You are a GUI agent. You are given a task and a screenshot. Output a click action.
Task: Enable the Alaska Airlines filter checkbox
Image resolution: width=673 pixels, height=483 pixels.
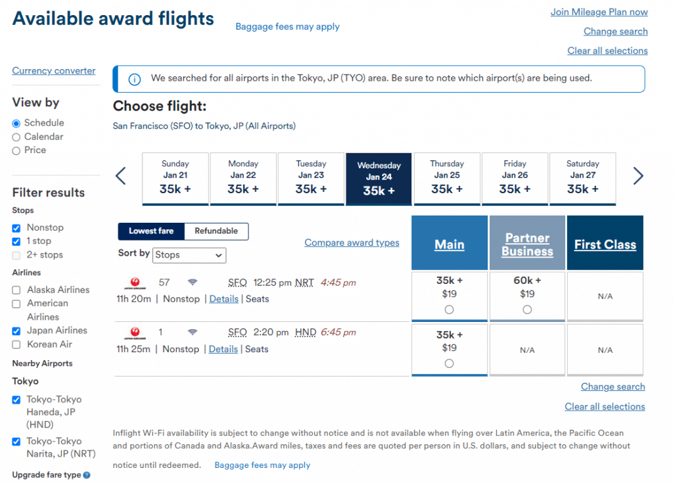pyautogui.click(x=16, y=290)
